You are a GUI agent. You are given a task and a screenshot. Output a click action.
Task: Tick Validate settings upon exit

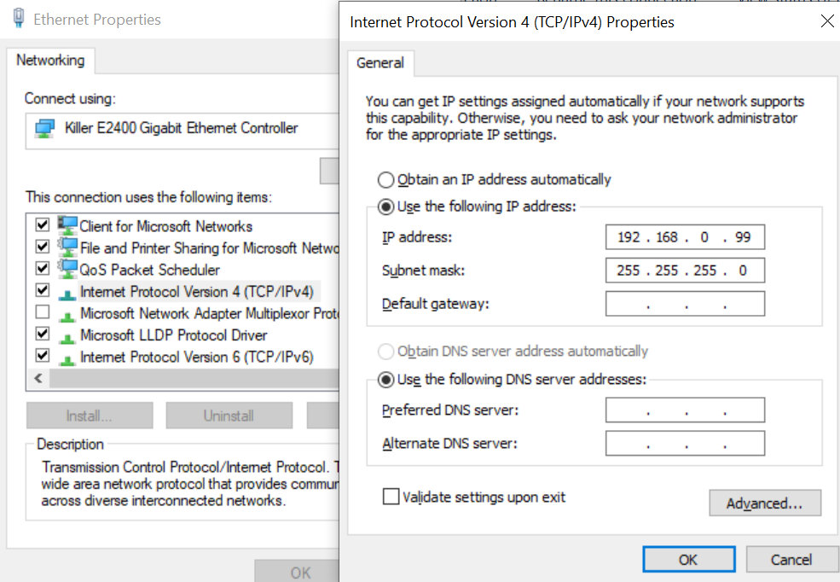tap(391, 497)
